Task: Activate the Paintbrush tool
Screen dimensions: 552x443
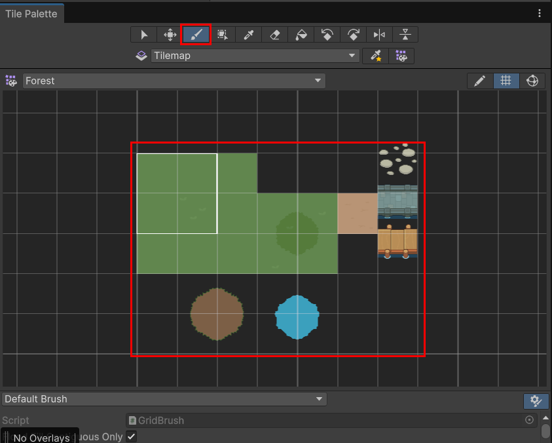Action: click(x=196, y=35)
